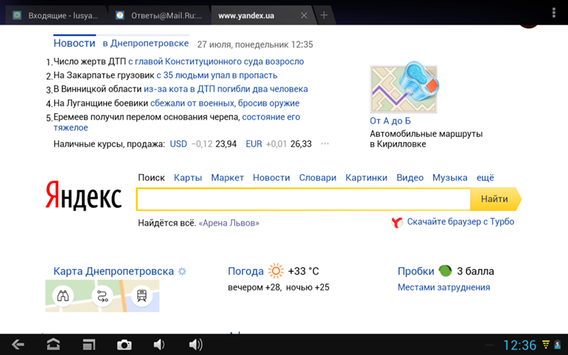
Task: Check Wi-Fi status icon in system bar
Action: (545, 344)
